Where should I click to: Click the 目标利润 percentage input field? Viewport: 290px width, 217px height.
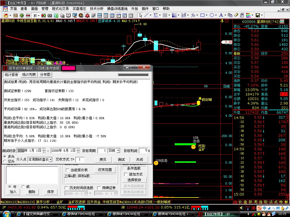pyautogui.click(x=143, y=151)
